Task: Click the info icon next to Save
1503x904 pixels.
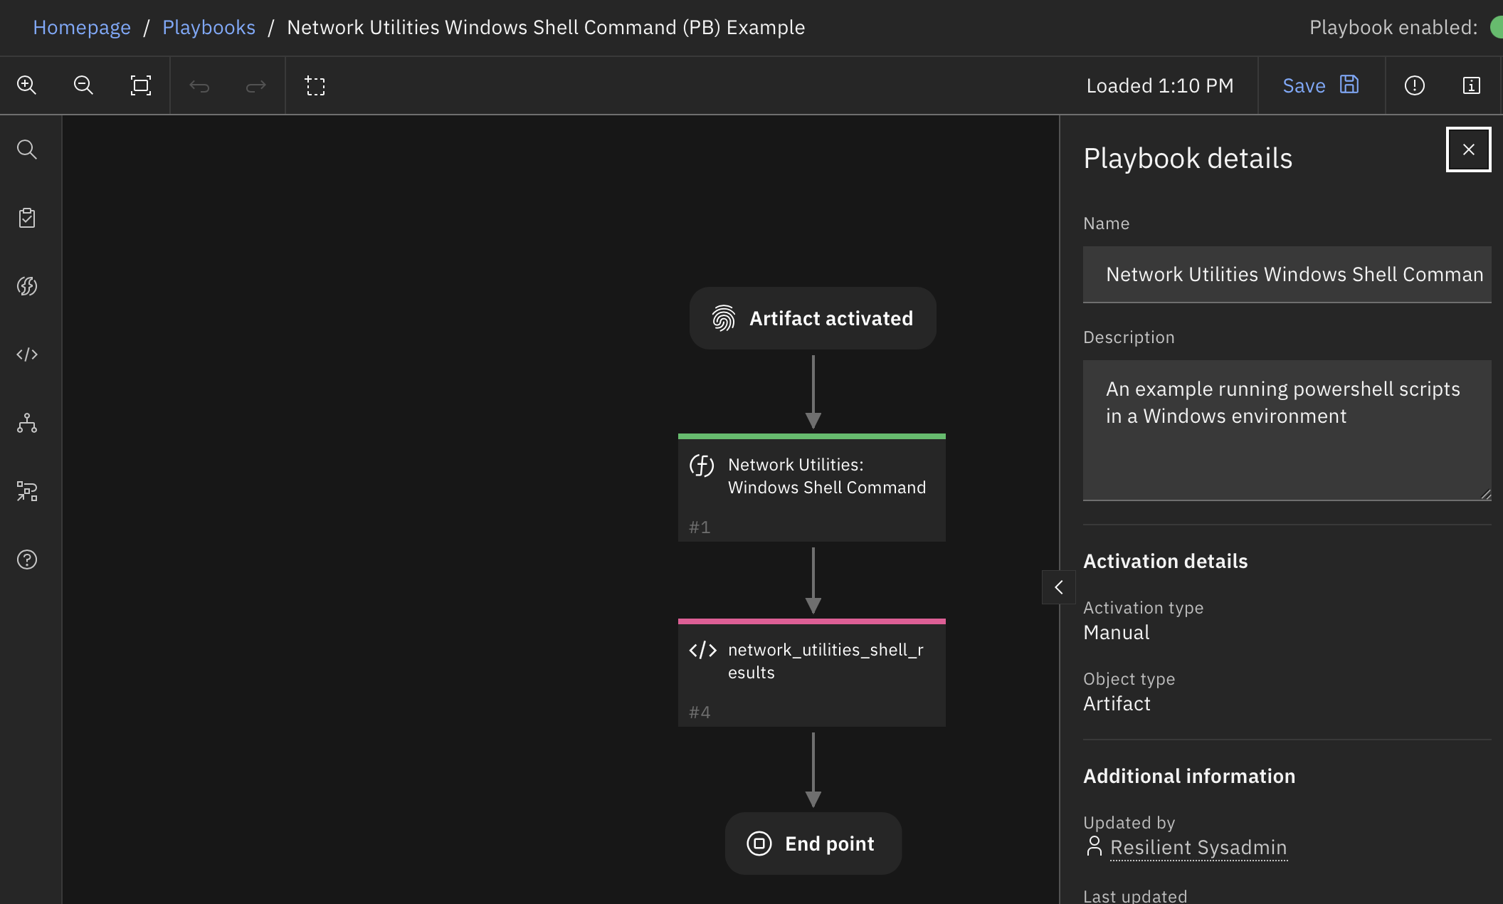Action: point(1471,85)
